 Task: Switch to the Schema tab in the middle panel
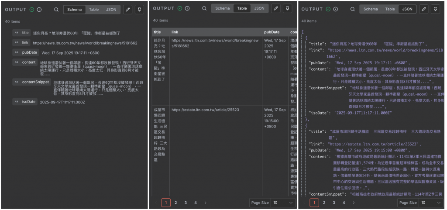pyautogui.click(x=223, y=9)
